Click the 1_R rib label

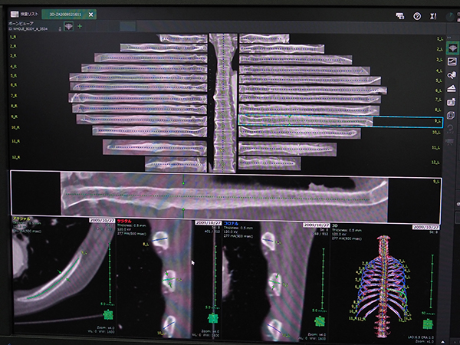14,37
